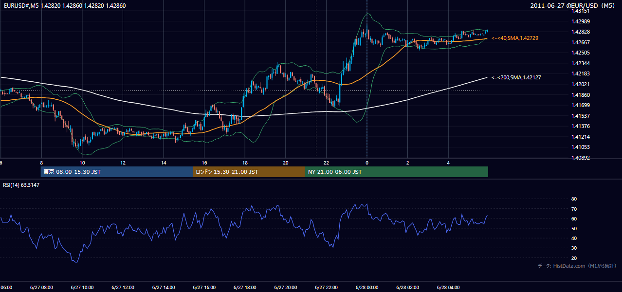Click the hour marker 12 under price chart

[123, 163]
